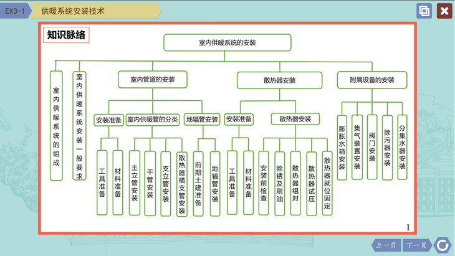Click the circular refresh icon at bottom right
455x256 pixels.
click(443, 245)
